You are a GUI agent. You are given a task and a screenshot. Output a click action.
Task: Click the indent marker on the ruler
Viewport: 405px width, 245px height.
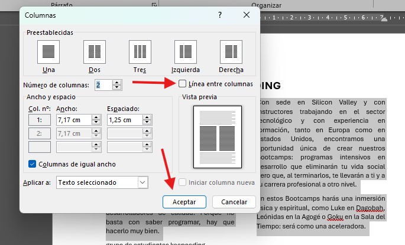pyautogui.click(x=384, y=18)
